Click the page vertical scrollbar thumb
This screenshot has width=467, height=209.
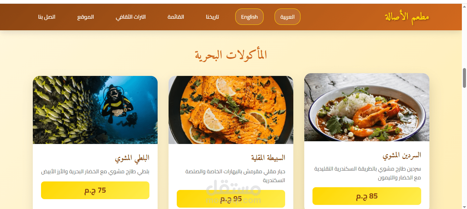click(464, 78)
